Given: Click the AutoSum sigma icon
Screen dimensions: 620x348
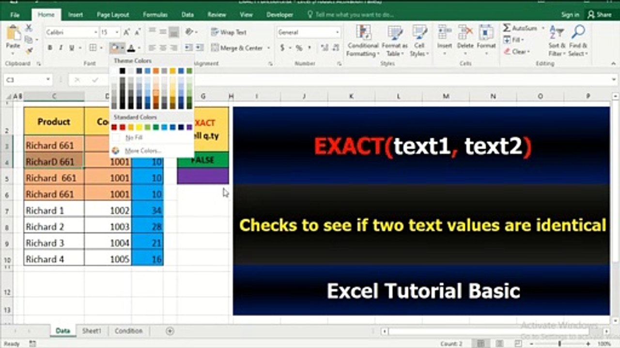Looking at the screenshot, I should click(507, 28).
